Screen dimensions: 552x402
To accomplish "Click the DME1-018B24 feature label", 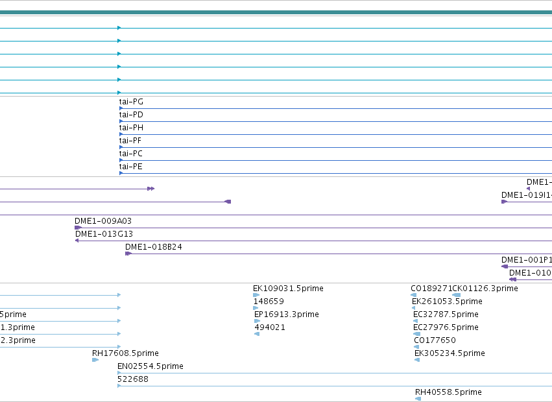I will click(x=154, y=247).
